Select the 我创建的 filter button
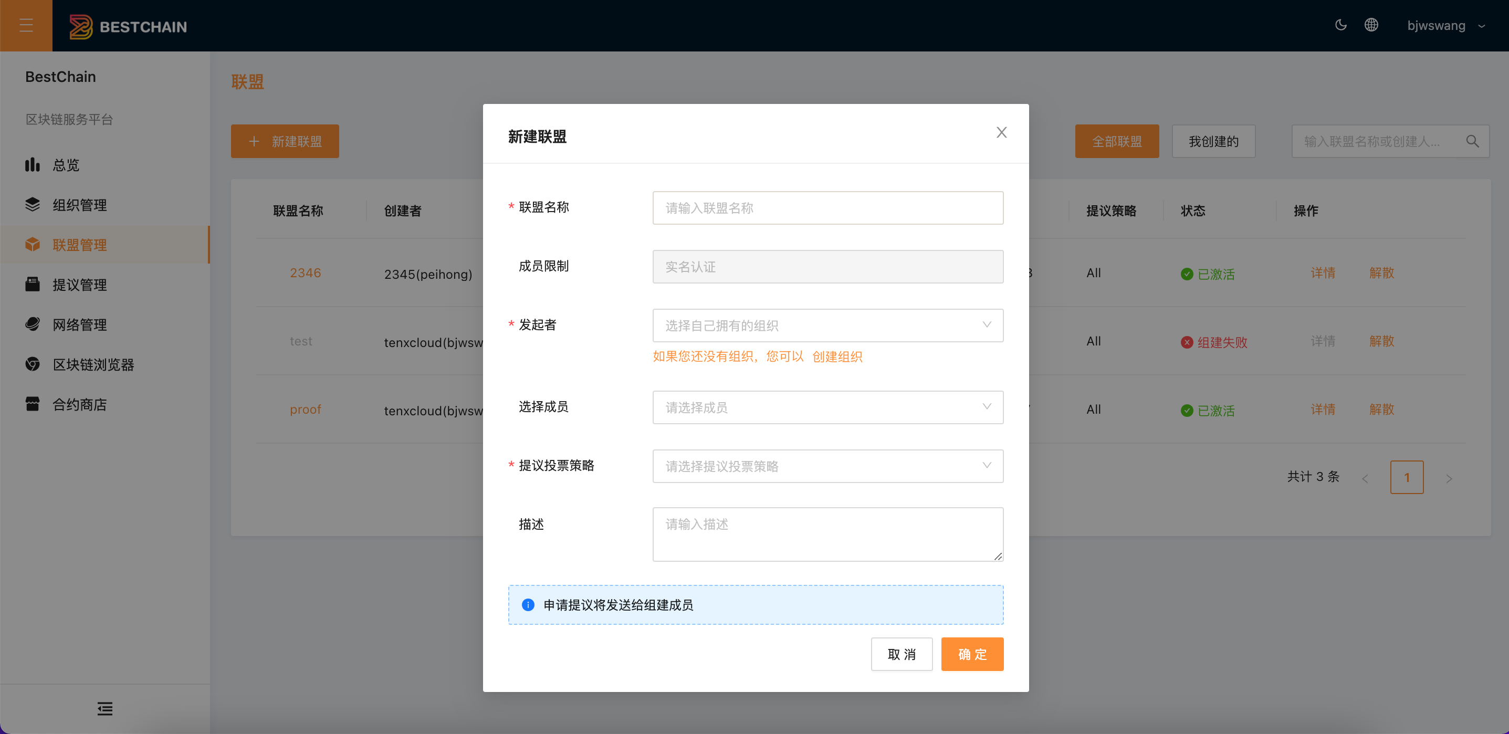Image resolution: width=1509 pixels, height=734 pixels. [1213, 141]
